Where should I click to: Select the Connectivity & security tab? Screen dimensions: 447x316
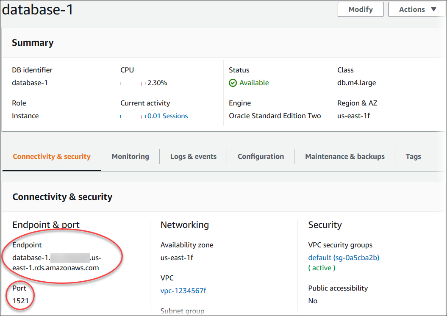52,156
